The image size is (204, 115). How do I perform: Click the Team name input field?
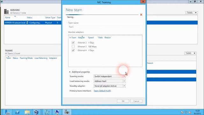(x=105, y=27)
